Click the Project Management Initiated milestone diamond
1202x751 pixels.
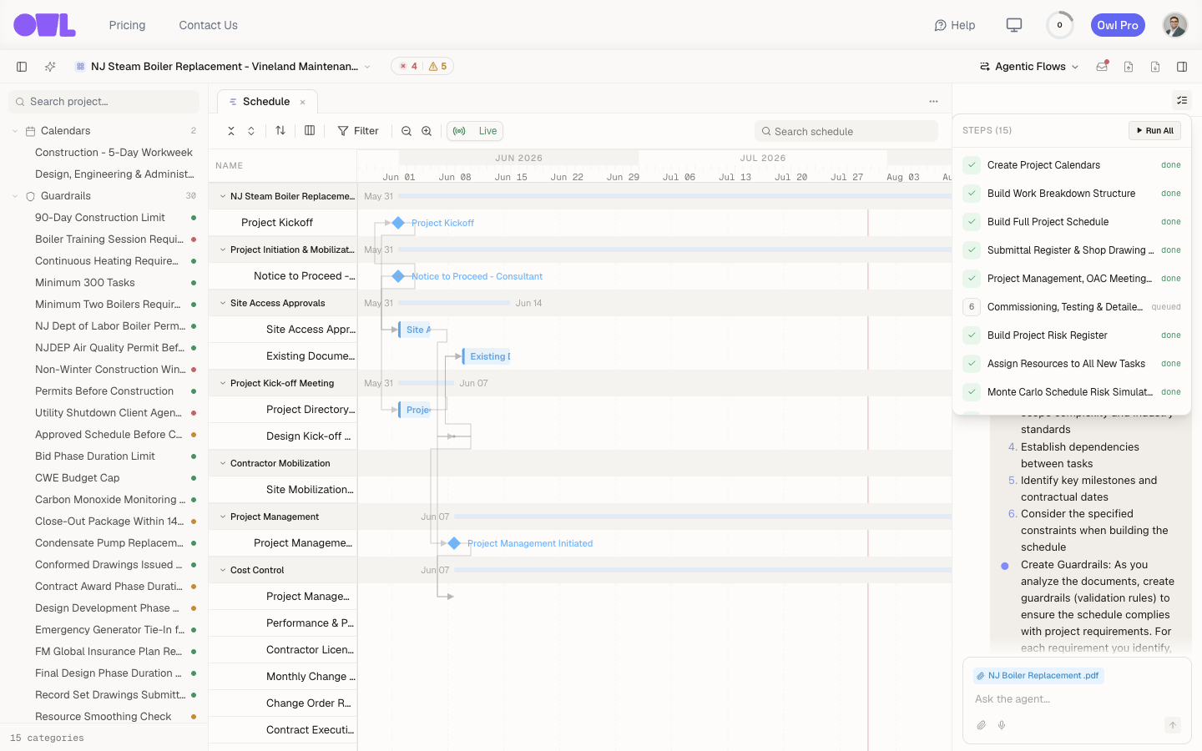[454, 543]
